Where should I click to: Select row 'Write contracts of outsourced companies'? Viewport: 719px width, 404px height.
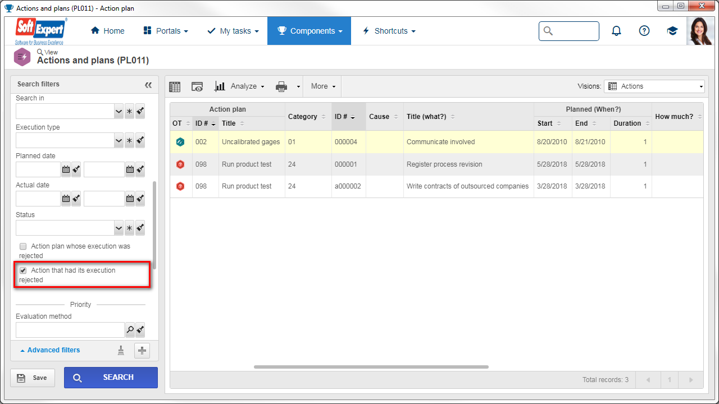click(x=436, y=186)
